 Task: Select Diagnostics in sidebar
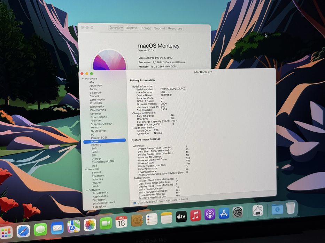(x=97, y=107)
